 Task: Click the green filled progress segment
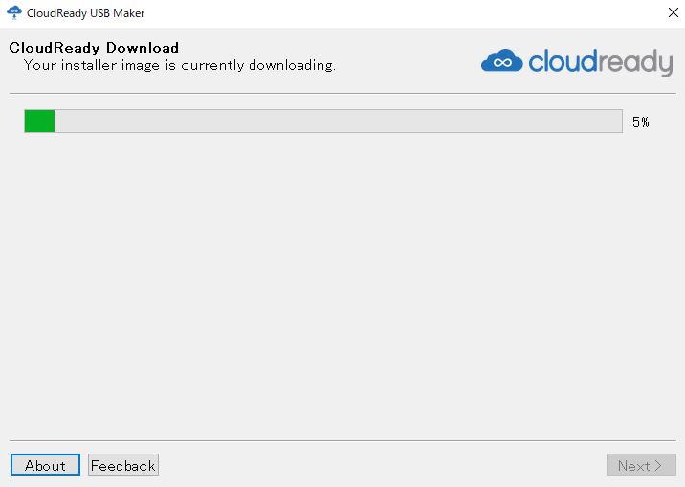click(39, 122)
